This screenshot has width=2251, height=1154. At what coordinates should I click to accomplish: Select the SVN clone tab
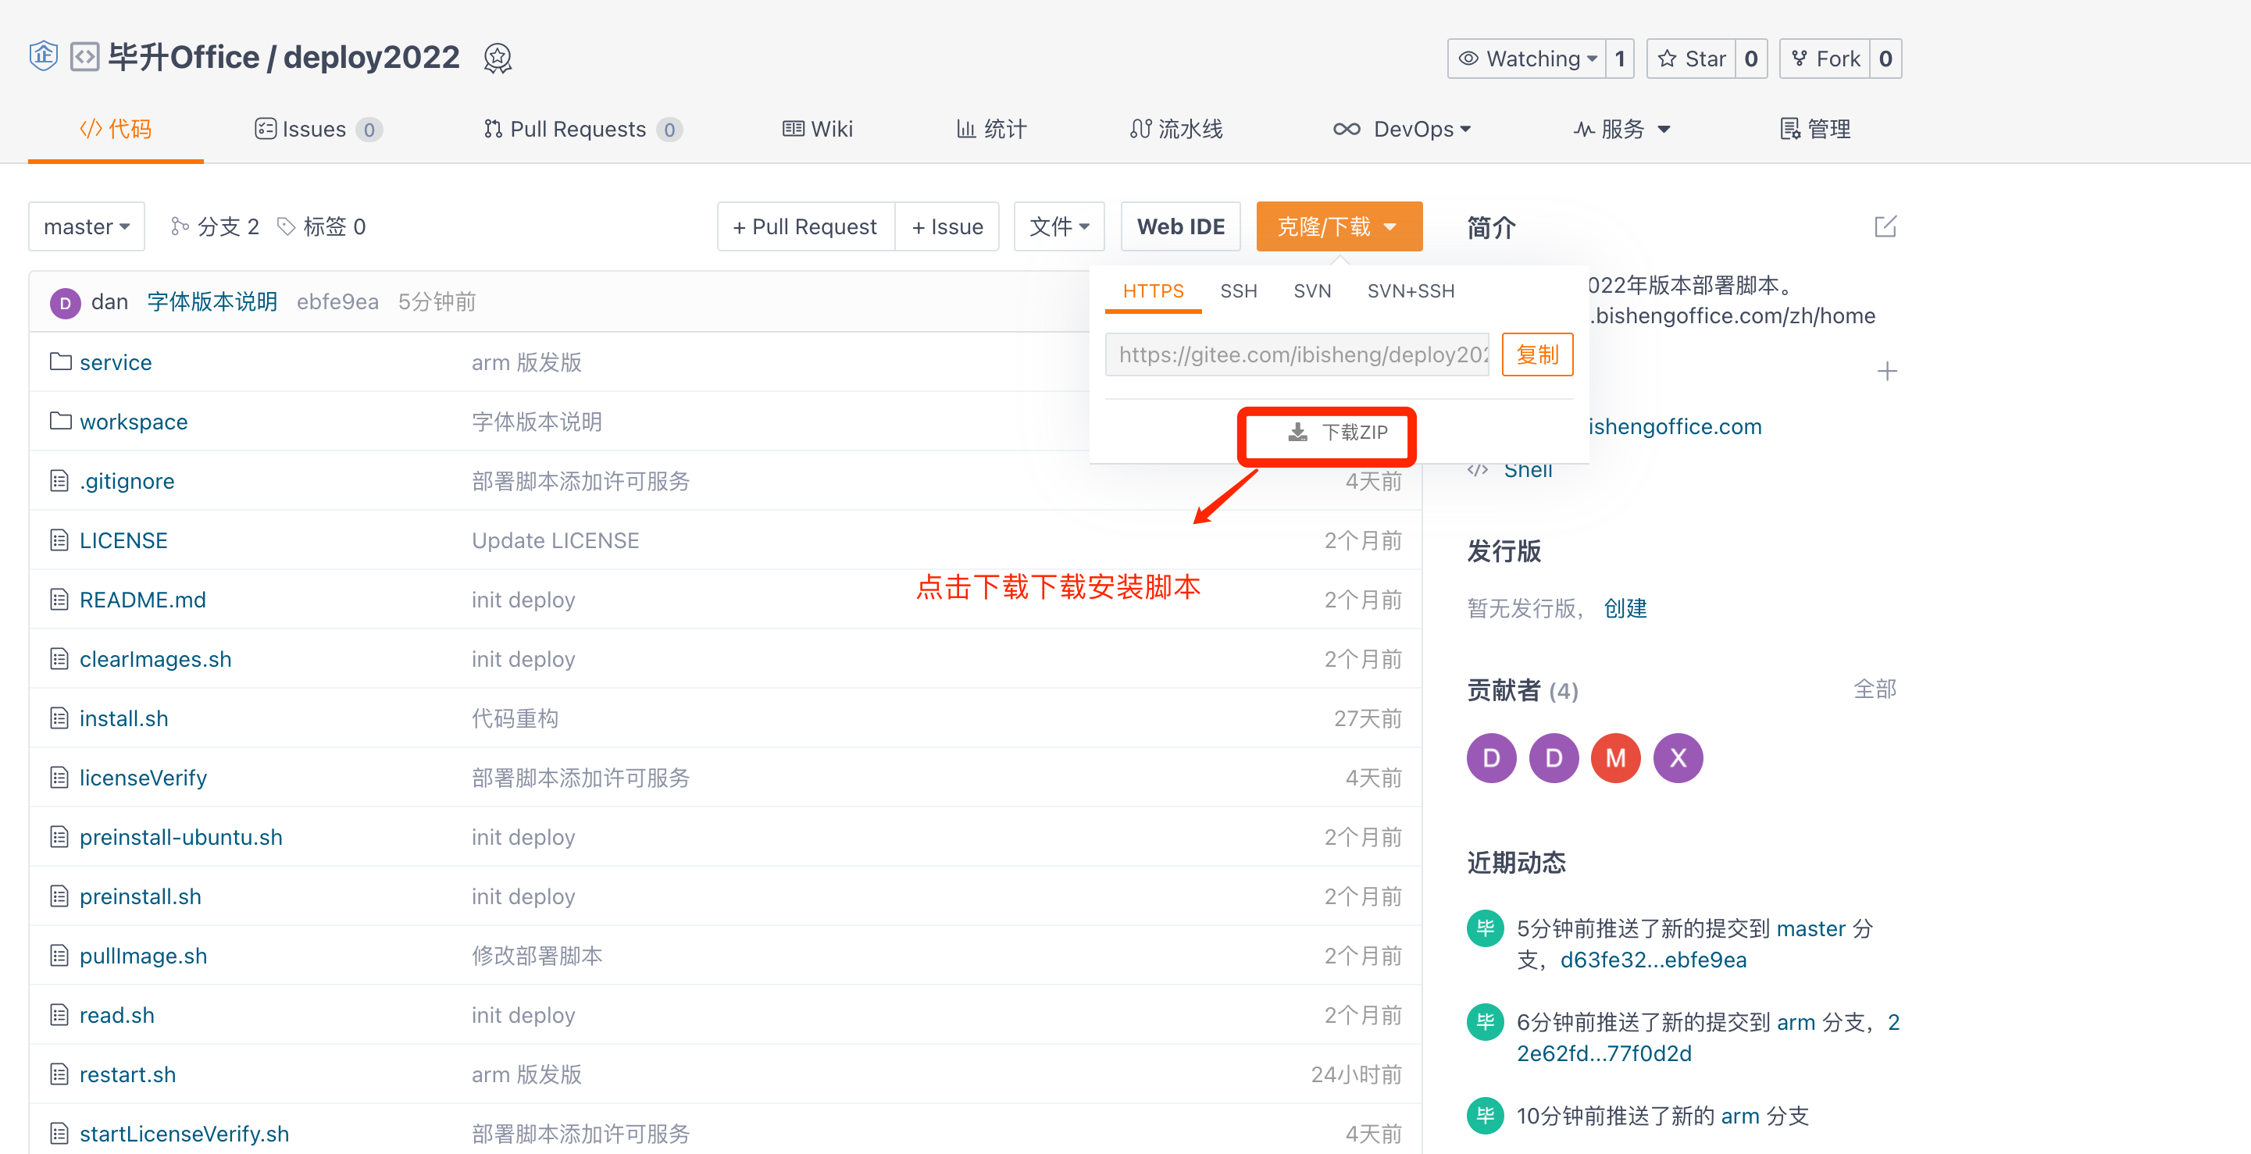1311,291
